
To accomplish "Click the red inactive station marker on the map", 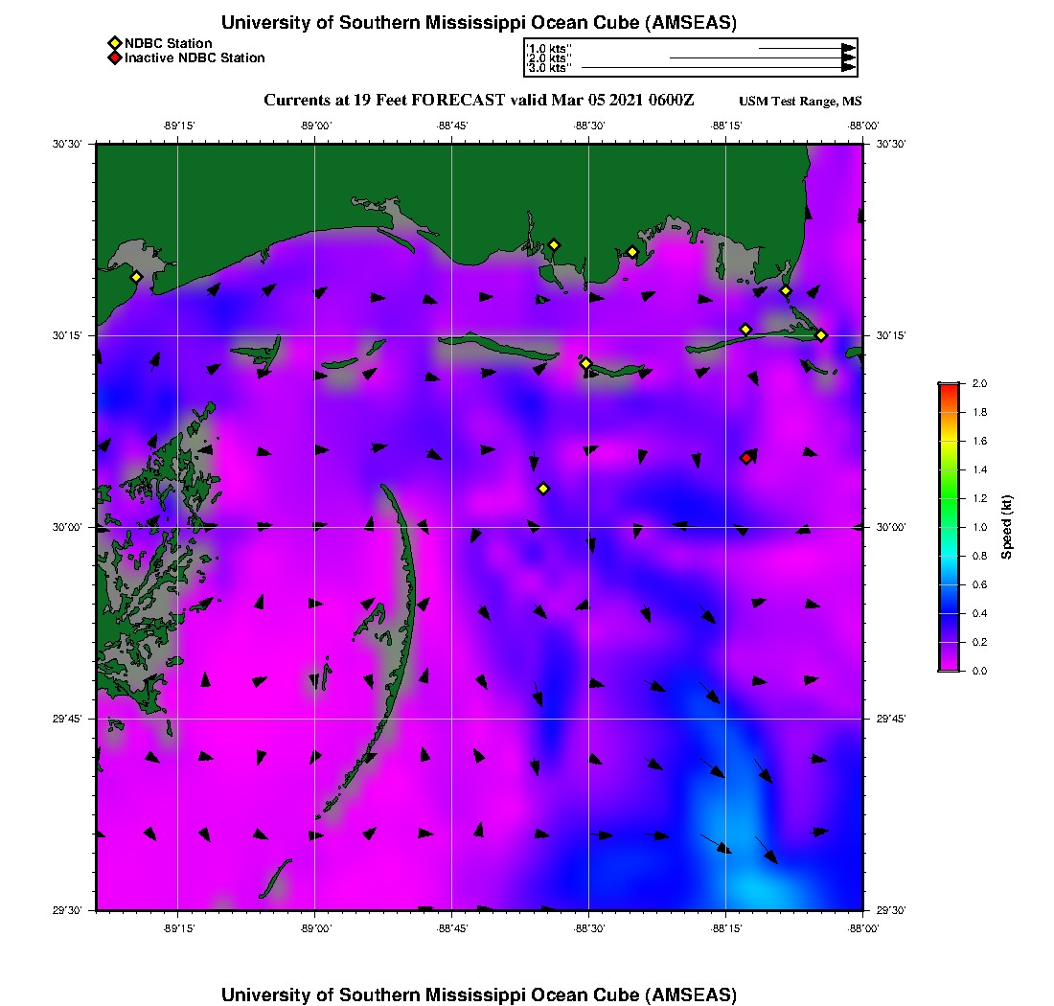I will 746,458.
